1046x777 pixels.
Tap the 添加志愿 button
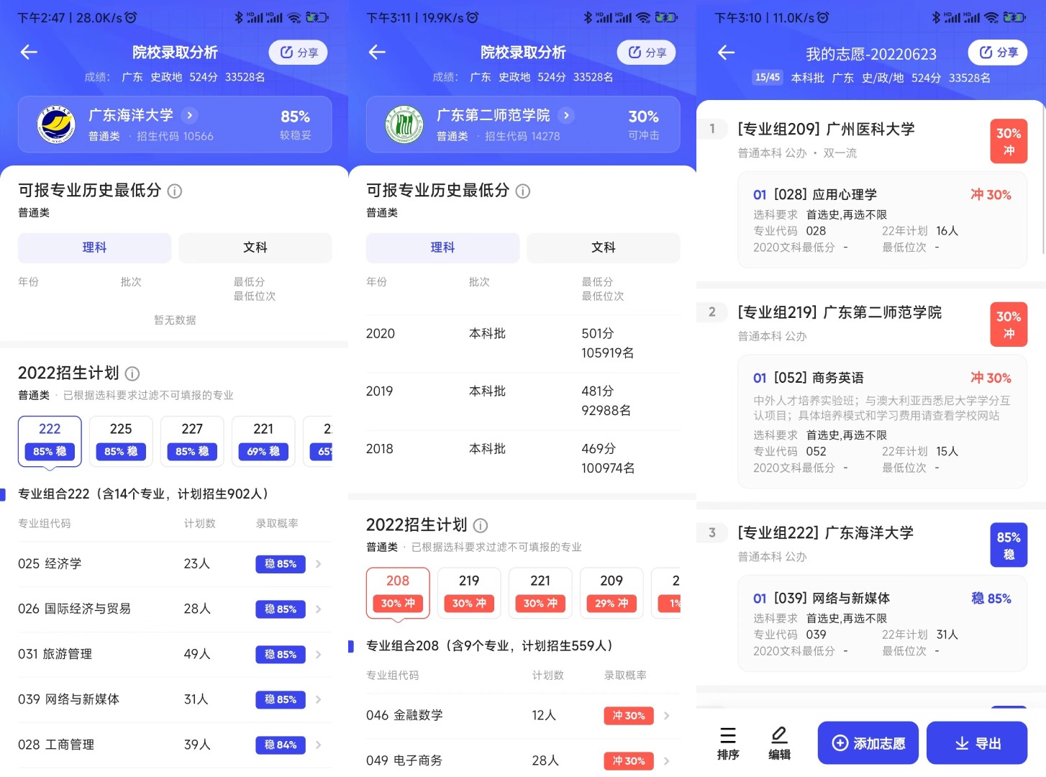click(x=868, y=742)
